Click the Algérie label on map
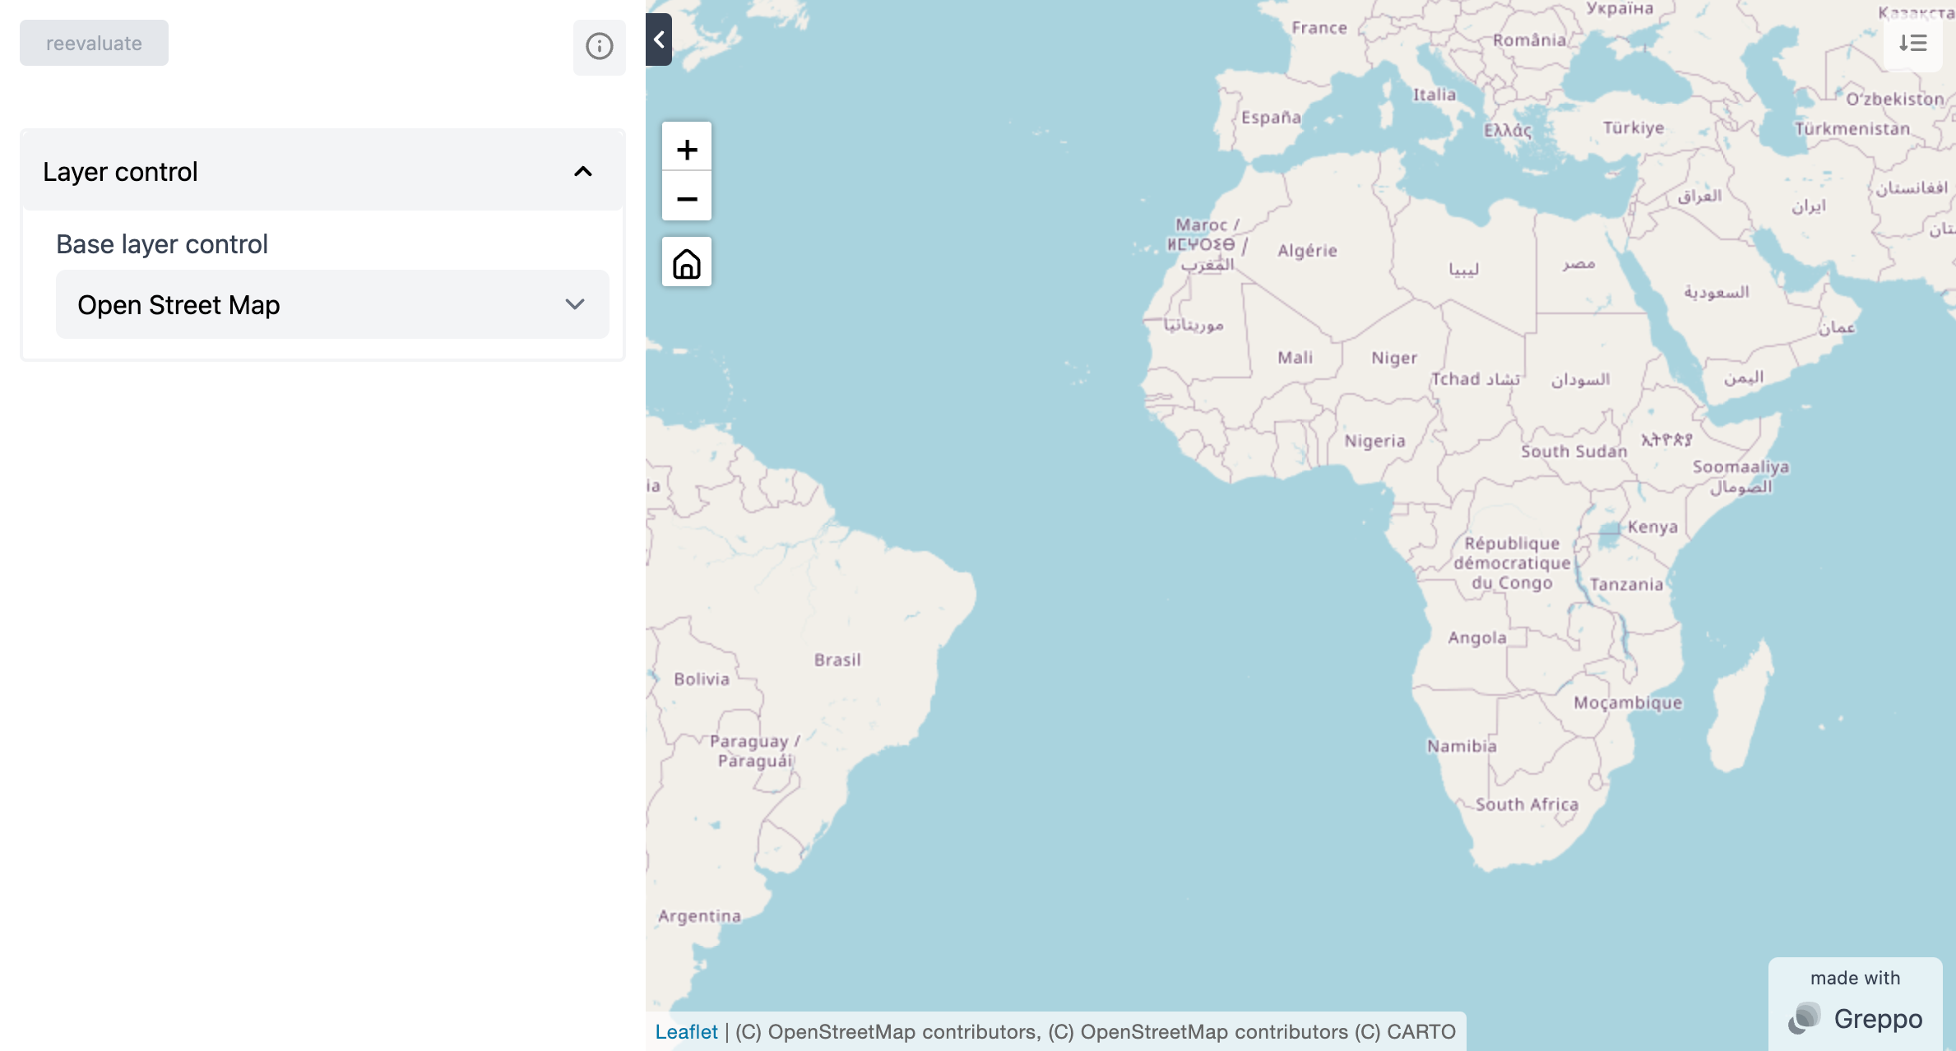 [x=1307, y=251]
